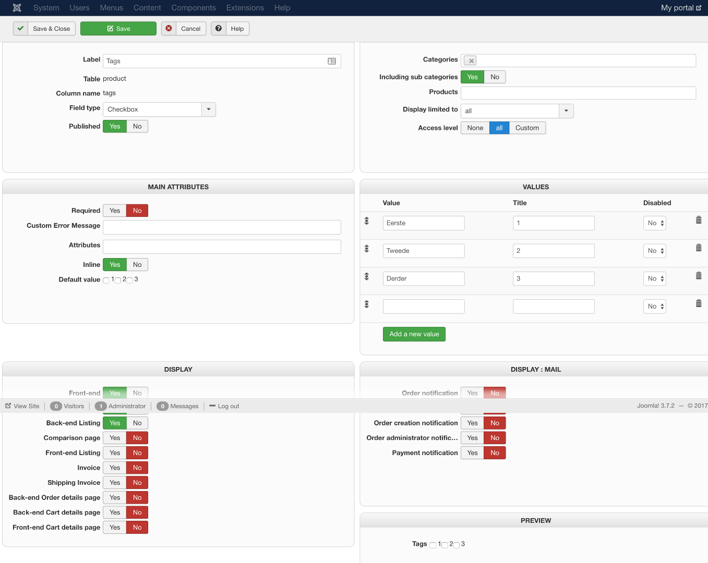Check Tags preview checkbox 1
The image size is (708, 563).
(x=433, y=545)
